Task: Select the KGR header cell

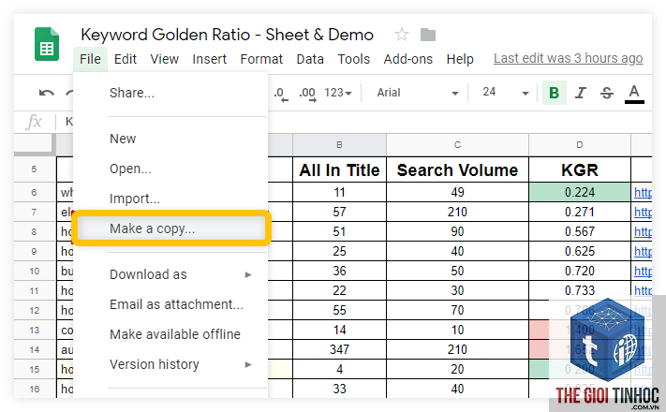Action: point(580,169)
